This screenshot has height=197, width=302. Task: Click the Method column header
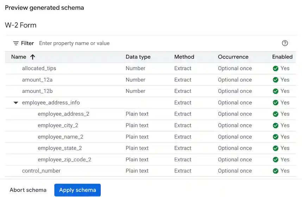(184, 57)
